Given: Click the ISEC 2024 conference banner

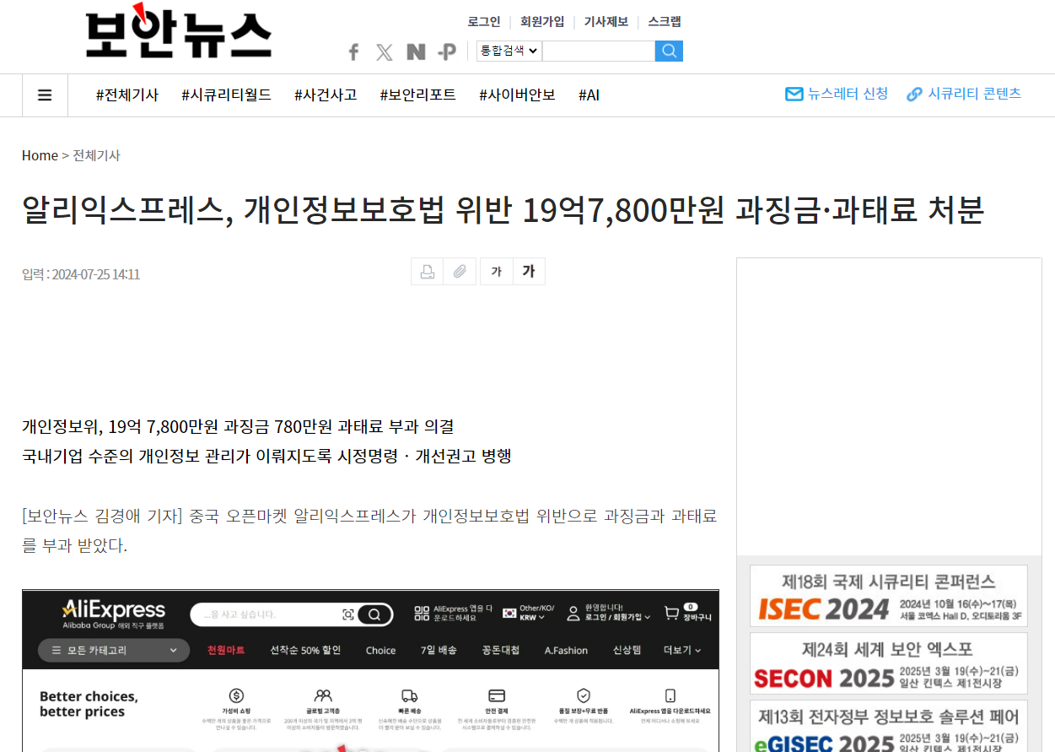Looking at the screenshot, I should [x=888, y=596].
